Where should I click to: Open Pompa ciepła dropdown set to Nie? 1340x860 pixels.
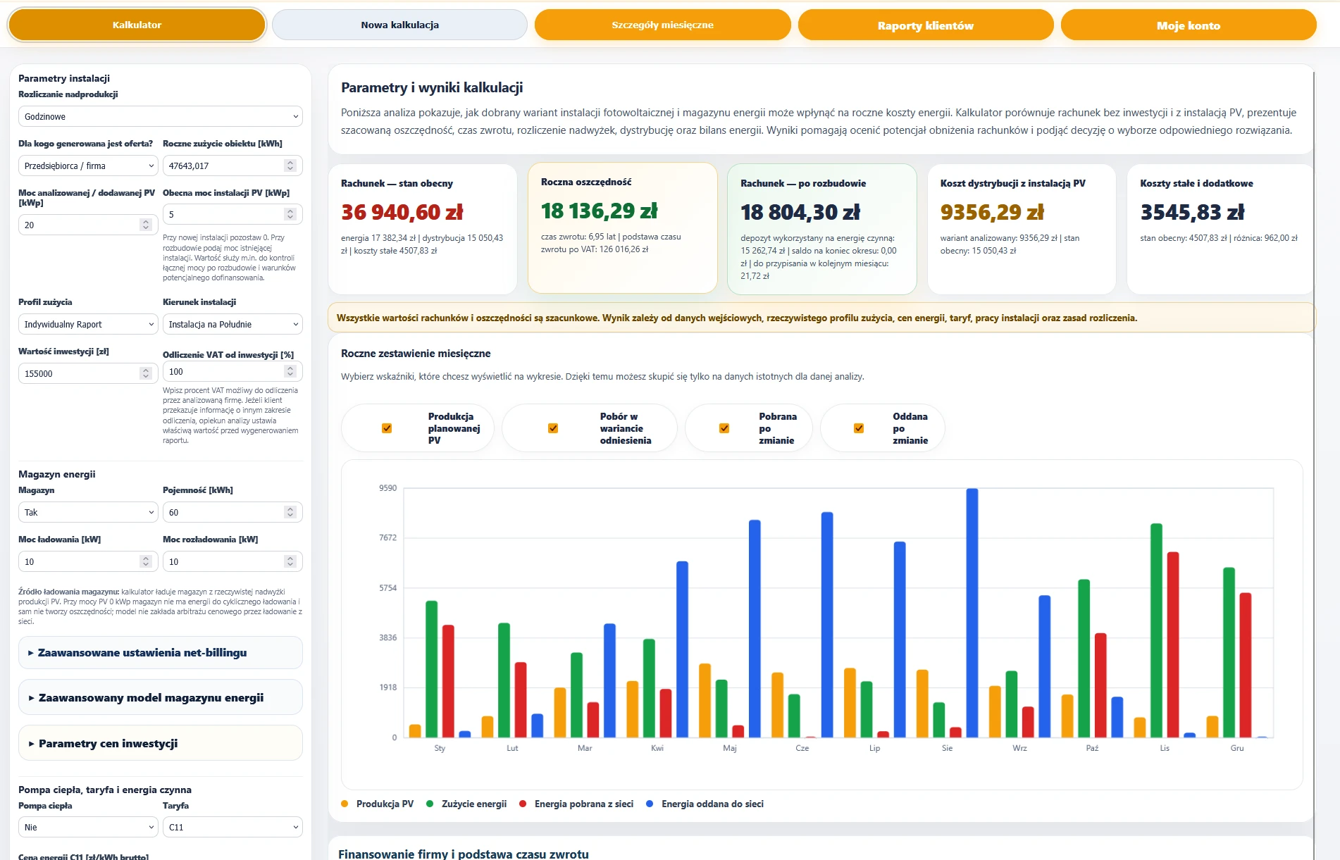[x=88, y=827]
